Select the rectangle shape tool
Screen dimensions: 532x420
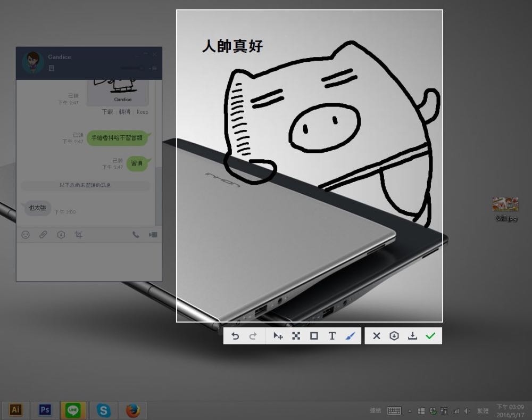[x=314, y=336]
